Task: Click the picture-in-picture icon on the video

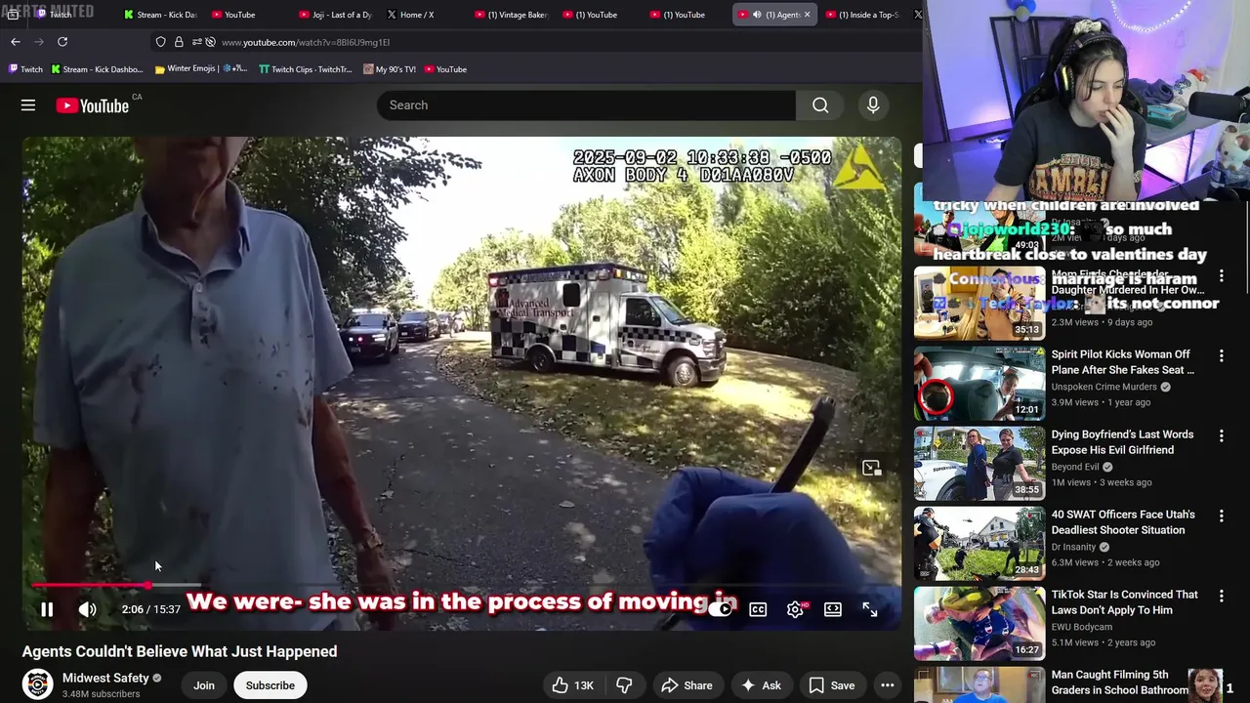Action: pos(871,468)
